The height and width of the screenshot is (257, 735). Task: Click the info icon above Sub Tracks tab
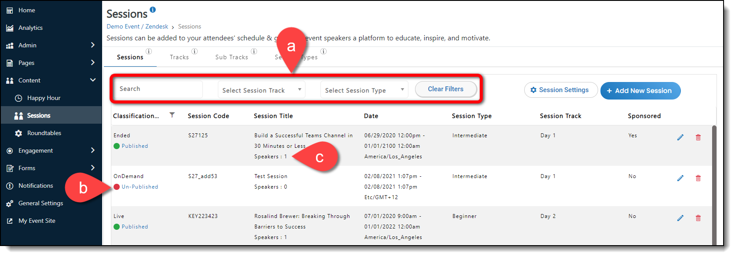(x=254, y=51)
